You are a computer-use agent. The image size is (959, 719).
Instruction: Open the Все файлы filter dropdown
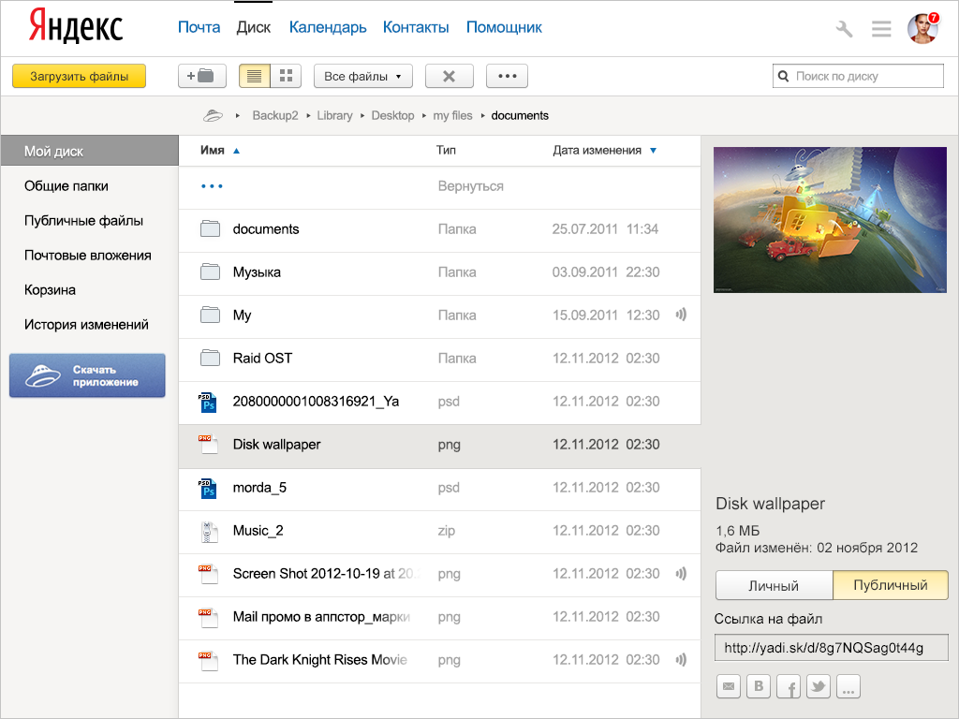click(x=363, y=76)
